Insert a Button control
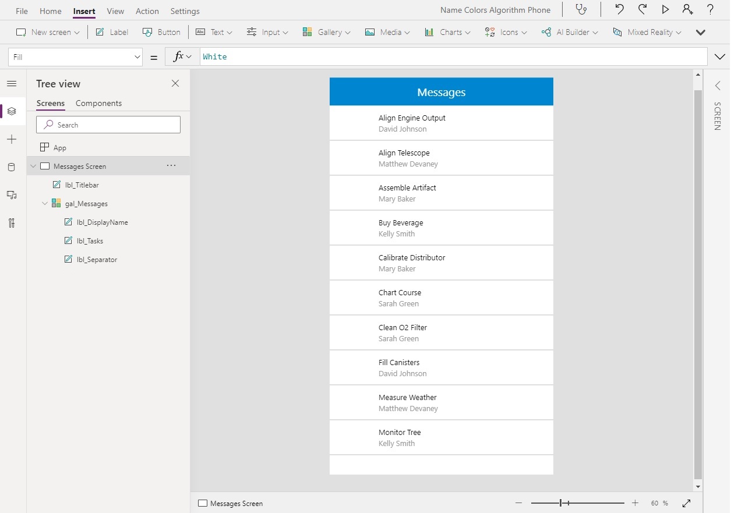Viewport: 731px width, 513px height. point(161,32)
